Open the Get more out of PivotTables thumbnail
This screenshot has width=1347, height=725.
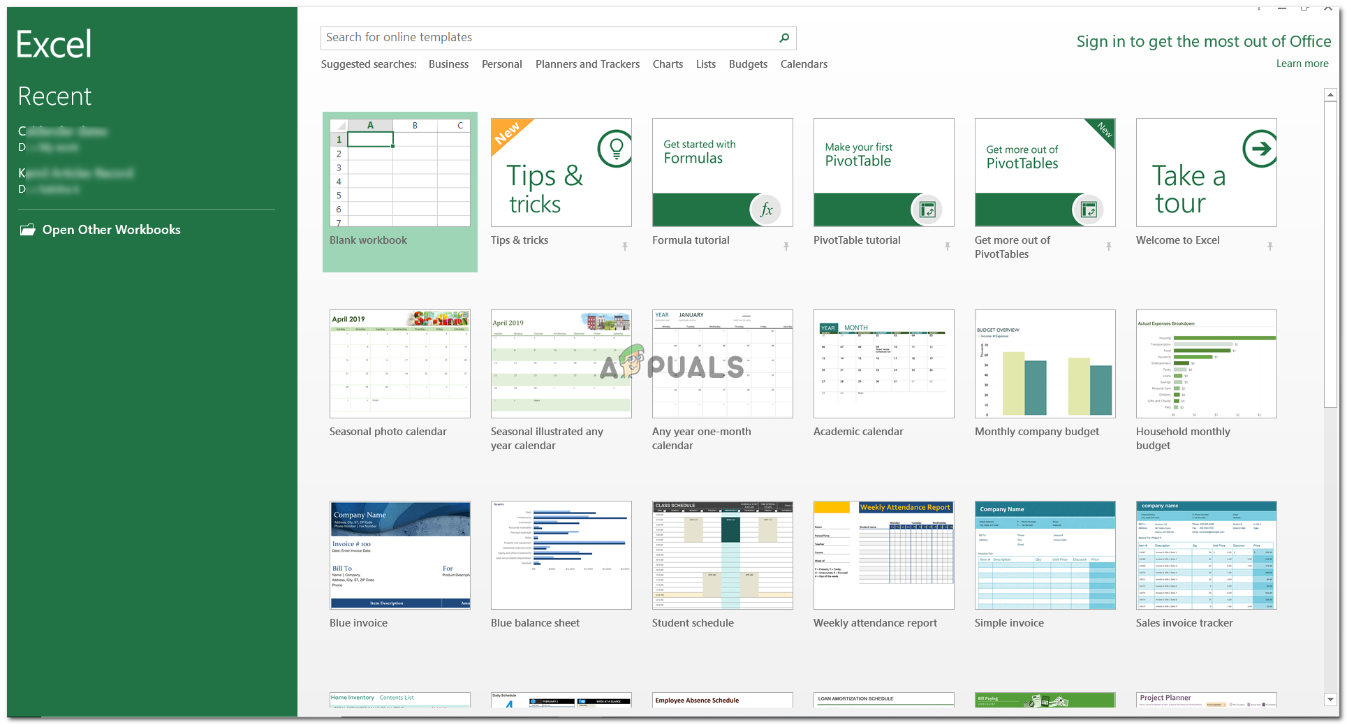click(1045, 173)
